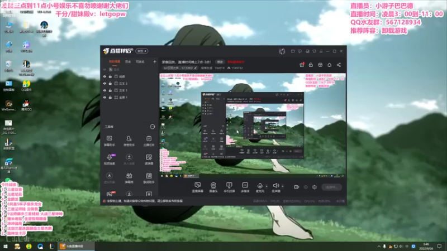Image resolution: width=447 pixels, height=251 pixels.
Task: Open the taskbar notification center icon
Action: pos(439,247)
